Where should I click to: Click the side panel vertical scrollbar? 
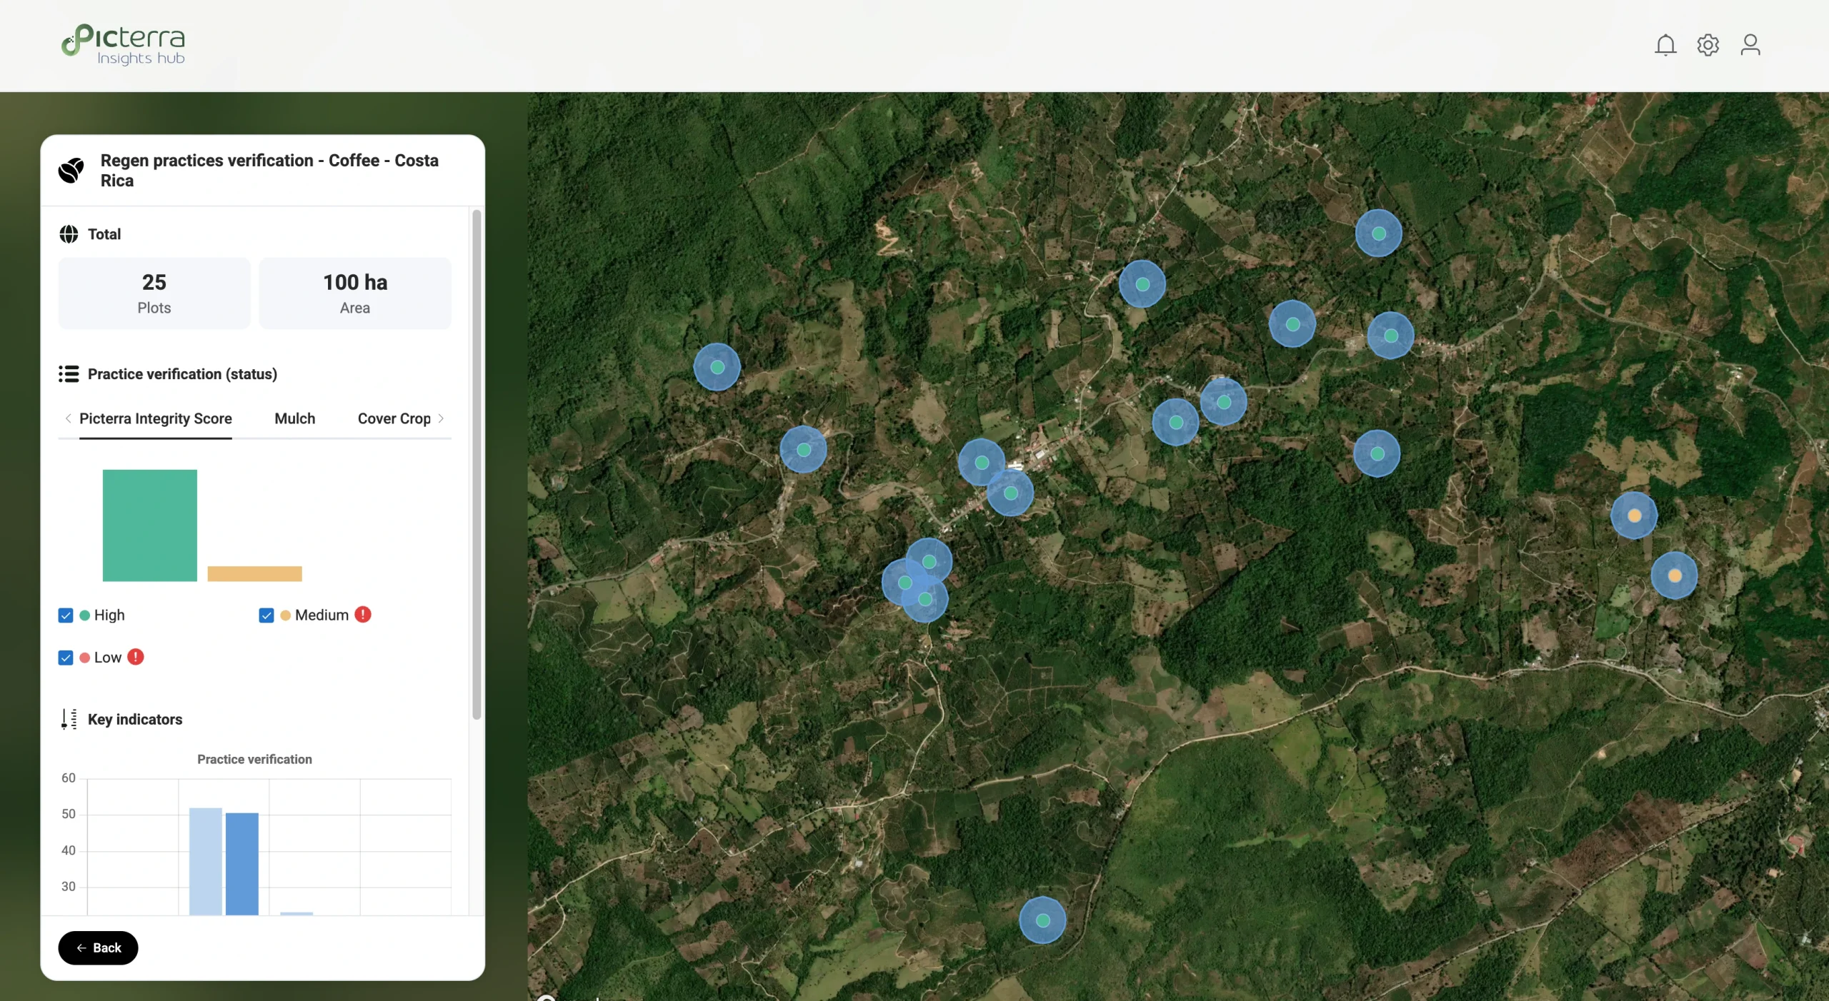(477, 464)
